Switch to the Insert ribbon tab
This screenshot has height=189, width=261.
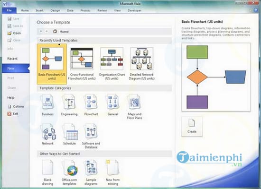(39, 10)
